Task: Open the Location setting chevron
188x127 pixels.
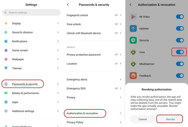Action: 121,63
